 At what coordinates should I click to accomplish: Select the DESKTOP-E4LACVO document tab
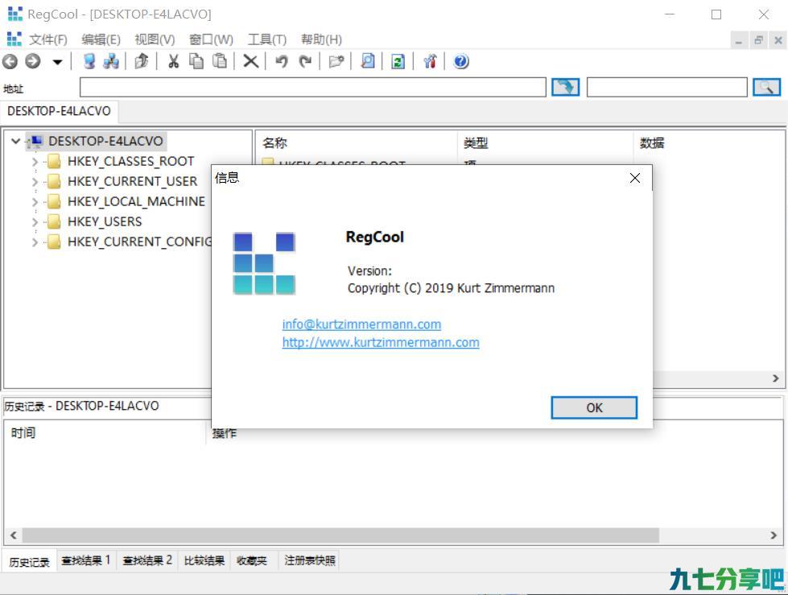point(59,111)
